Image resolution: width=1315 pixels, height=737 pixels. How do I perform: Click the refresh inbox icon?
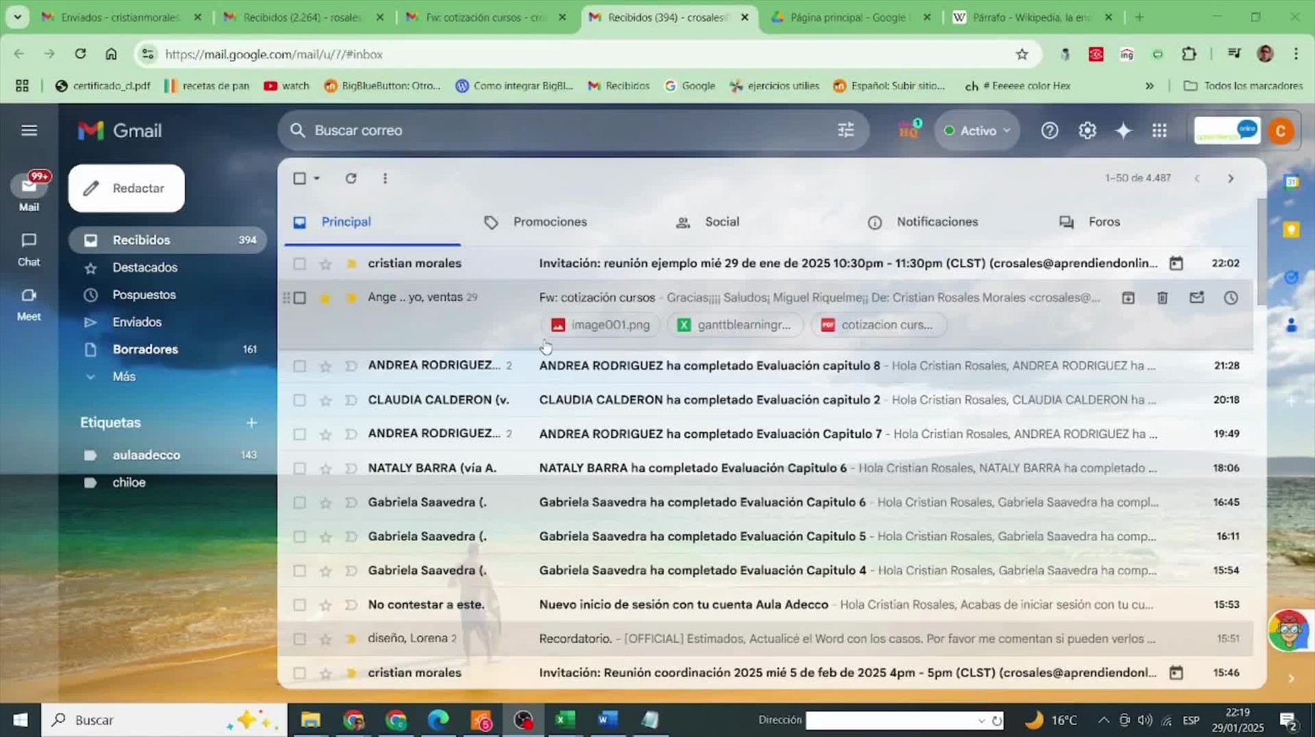coord(351,178)
